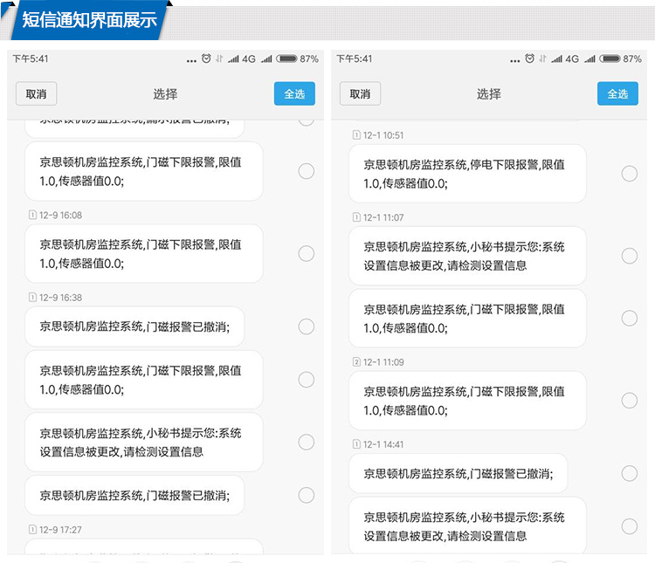Click the SIM card icon beside 12-1 10:51
Viewport: 655px width, 563px height.
pos(356,135)
